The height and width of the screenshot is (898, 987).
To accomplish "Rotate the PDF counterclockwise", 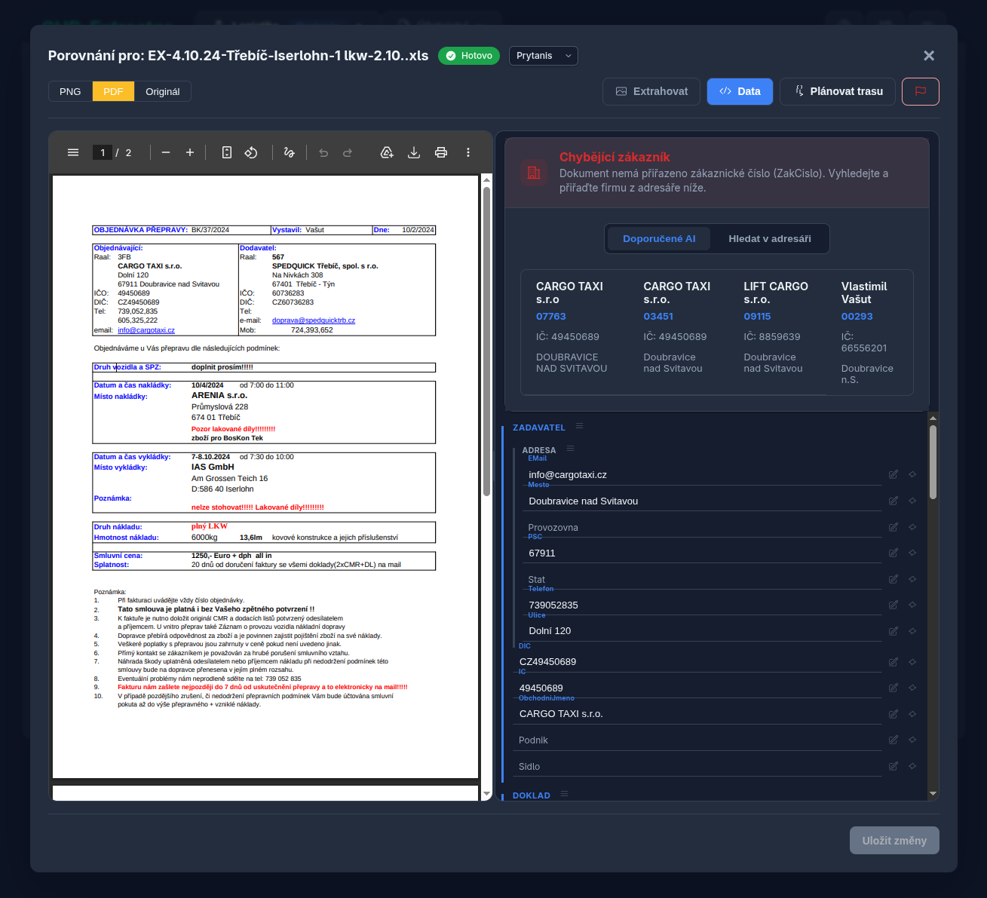I will pos(251,152).
